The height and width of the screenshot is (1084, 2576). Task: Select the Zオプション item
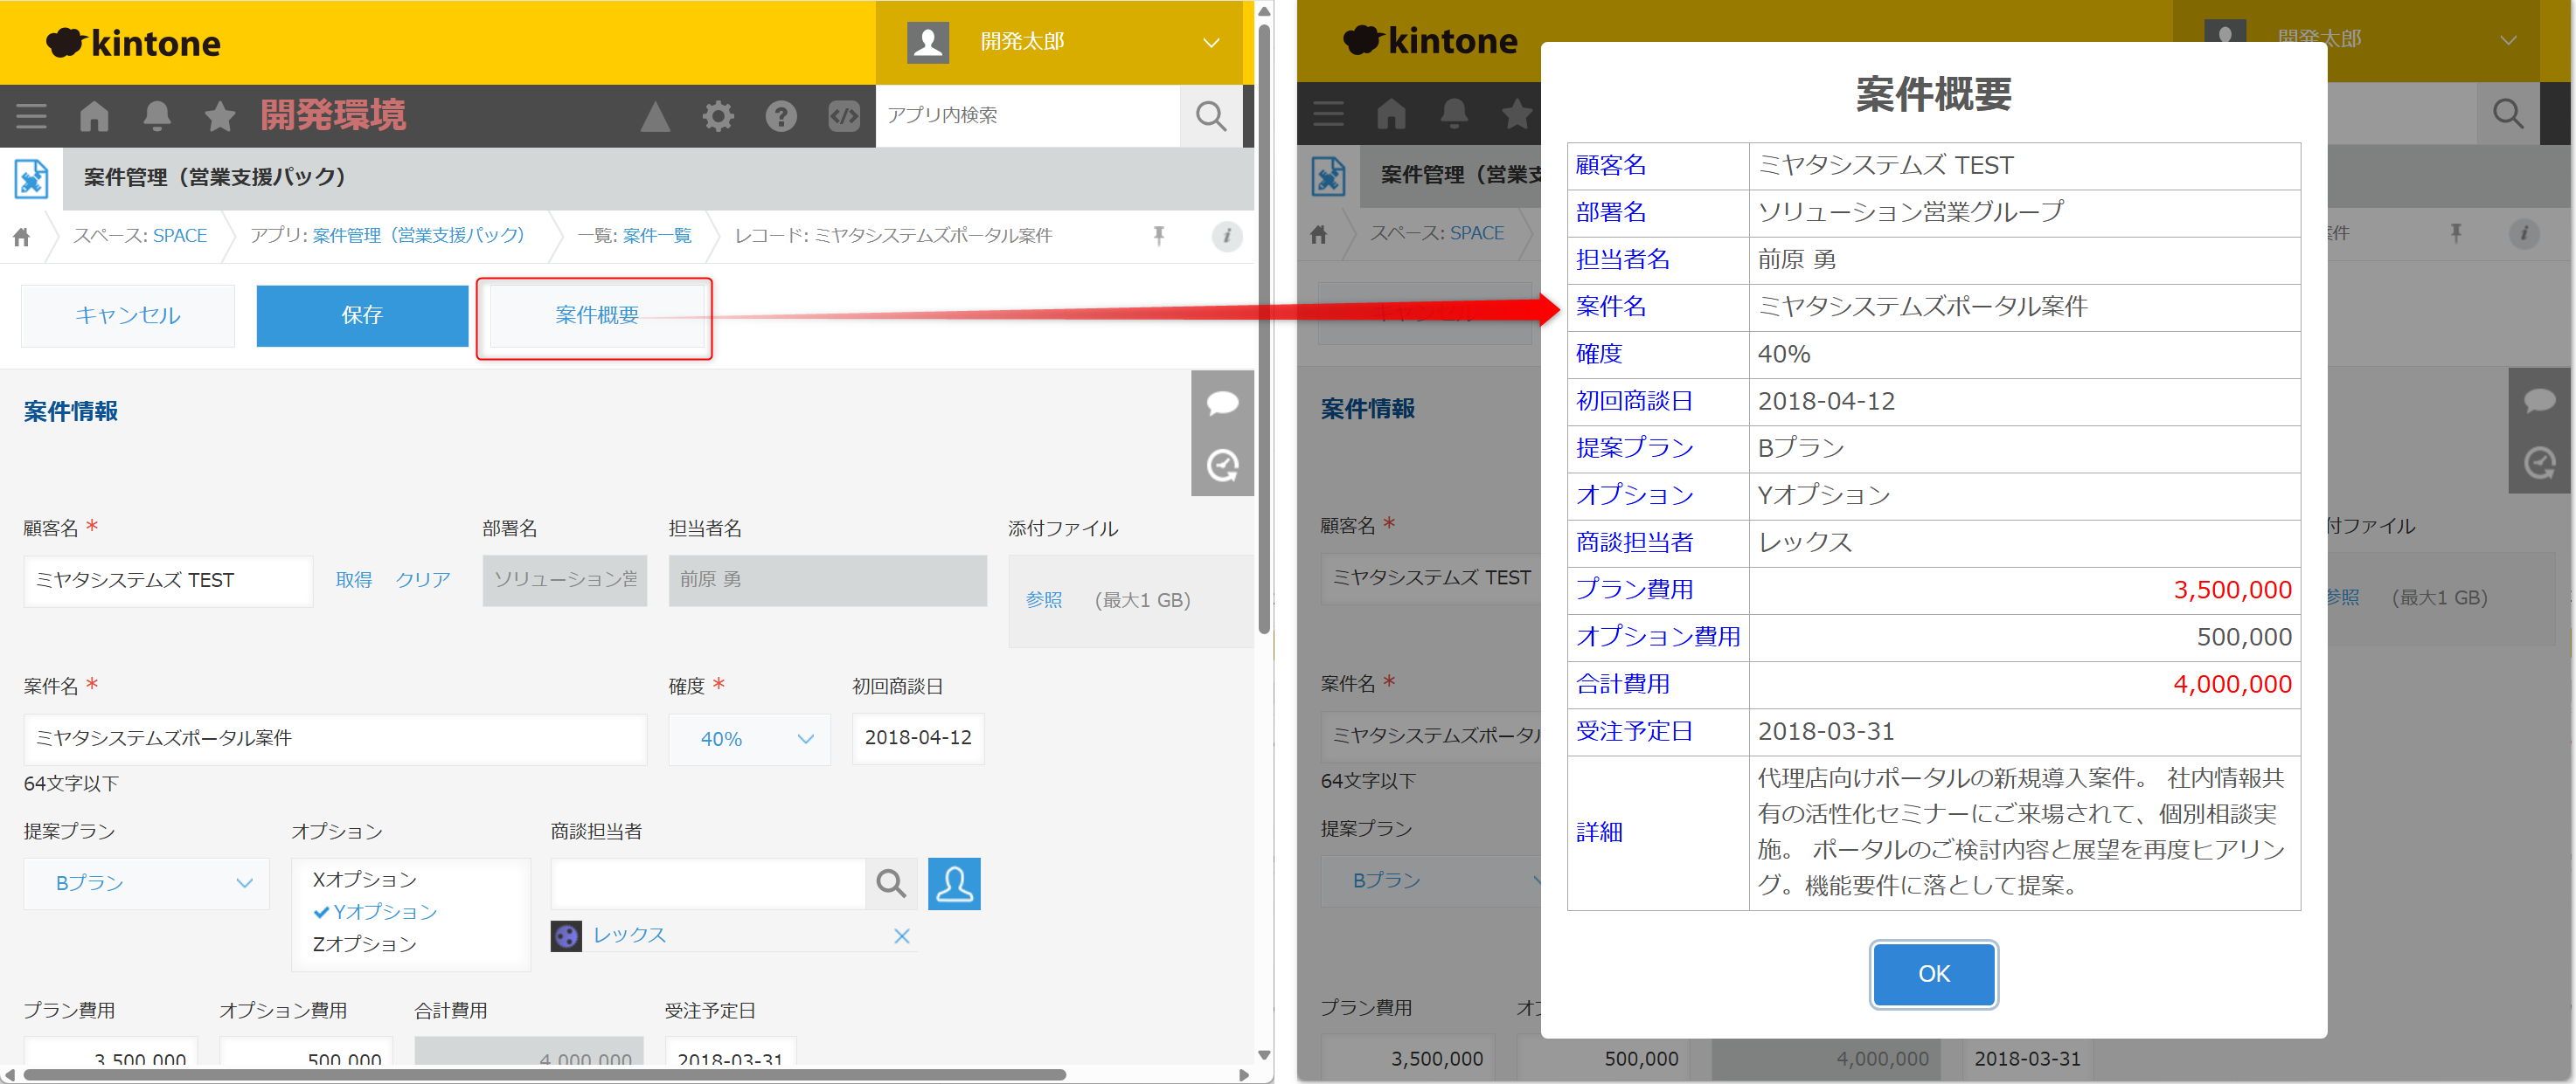(x=364, y=943)
